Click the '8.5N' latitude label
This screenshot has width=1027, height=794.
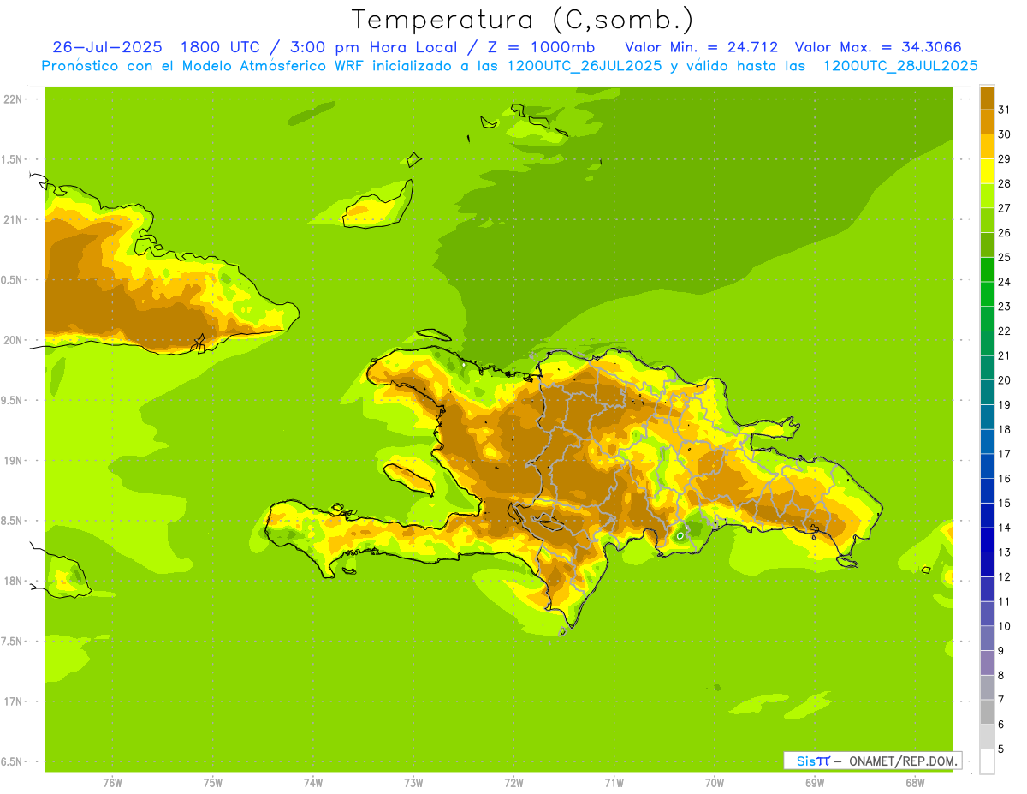point(12,521)
